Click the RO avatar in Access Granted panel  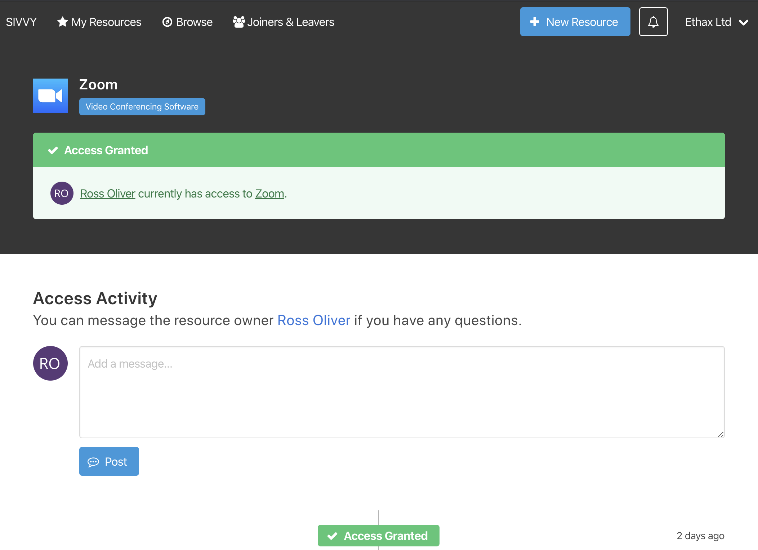(x=62, y=193)
